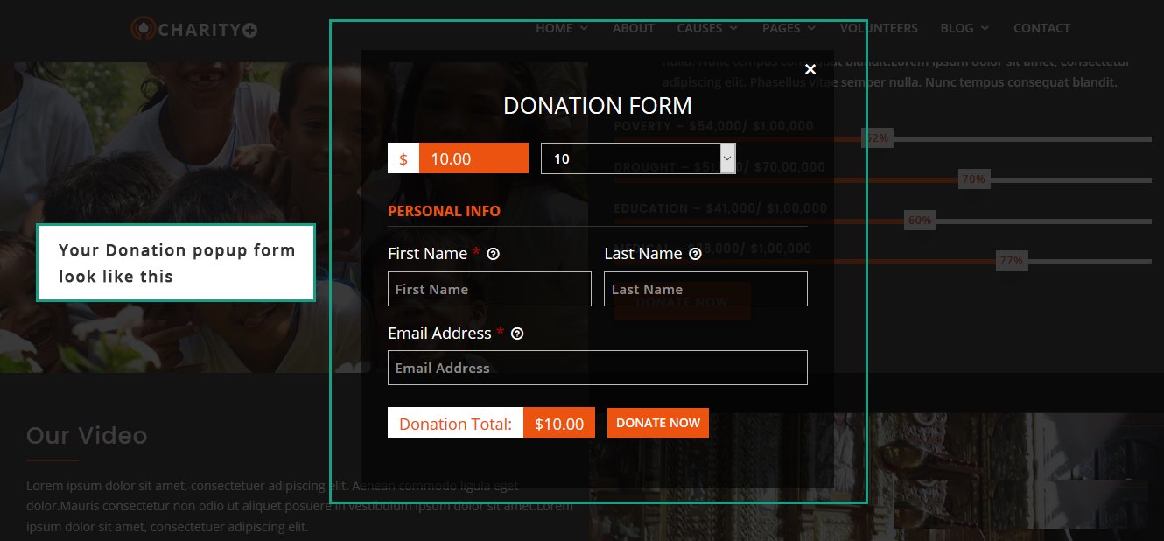This screenshot has width=1164, height=541.
Task: Click the Last Name help icon
Action: click(695, 254)
